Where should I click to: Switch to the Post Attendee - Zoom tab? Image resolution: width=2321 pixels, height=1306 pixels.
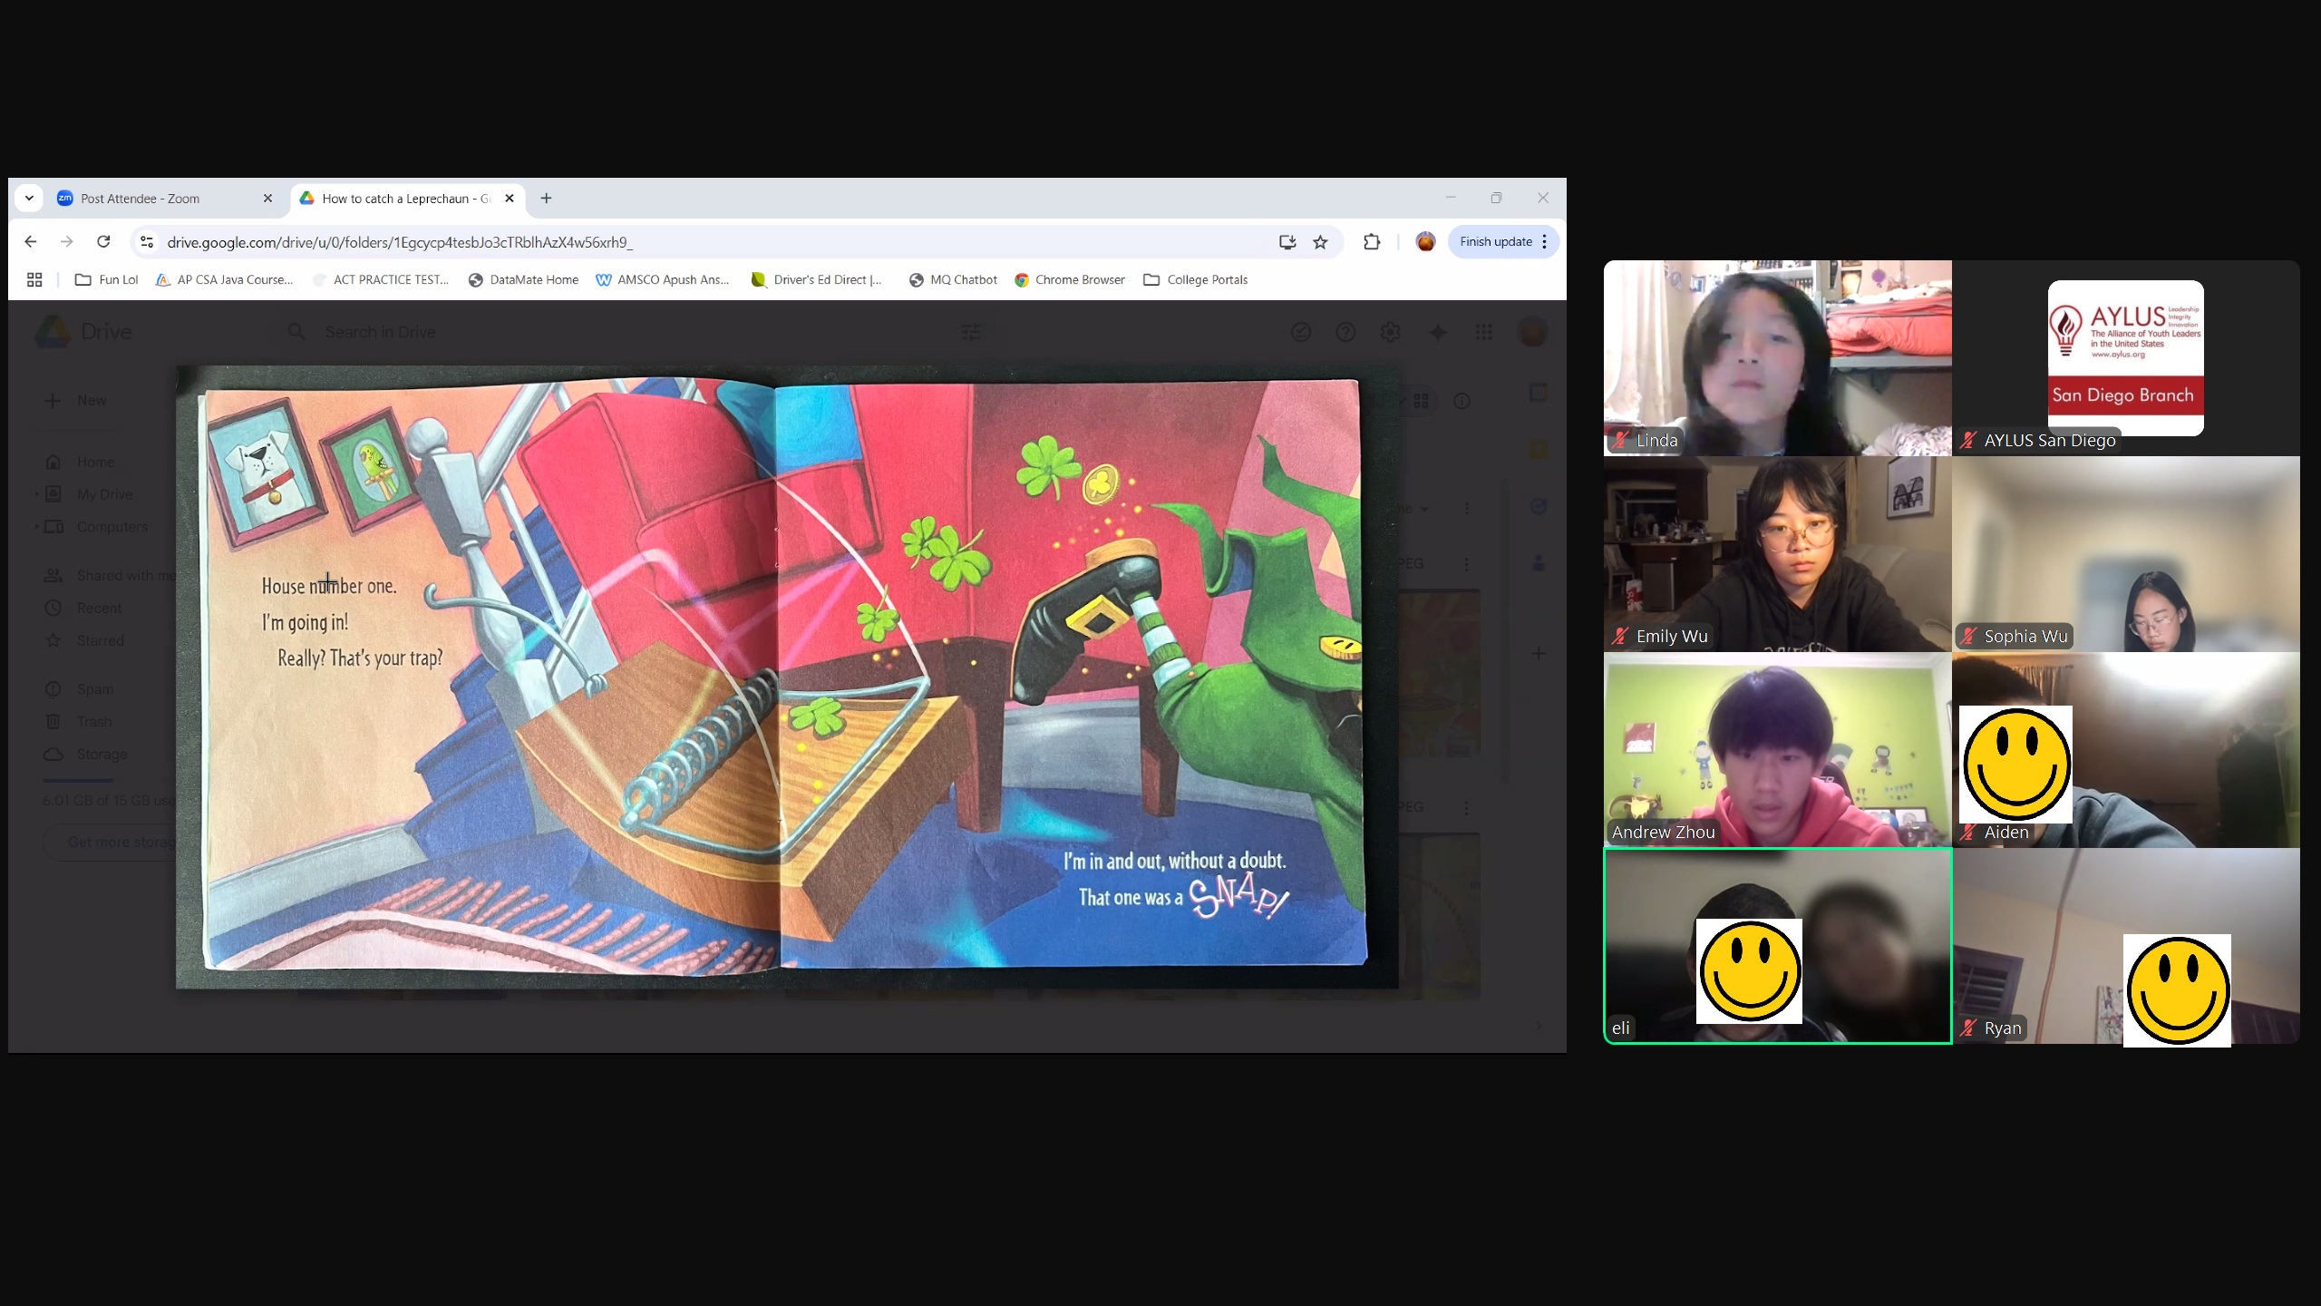(163, 199)
